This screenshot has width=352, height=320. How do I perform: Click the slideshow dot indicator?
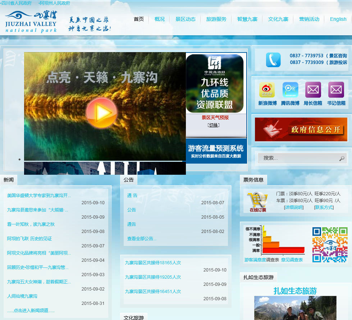(19, 159)
